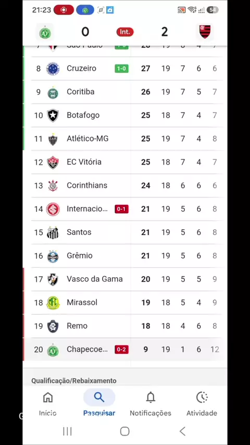Screen dimensions: 250x445
Task: Tap the Cruzeiro 1-0 live score badge
Action: pos(121,69)
